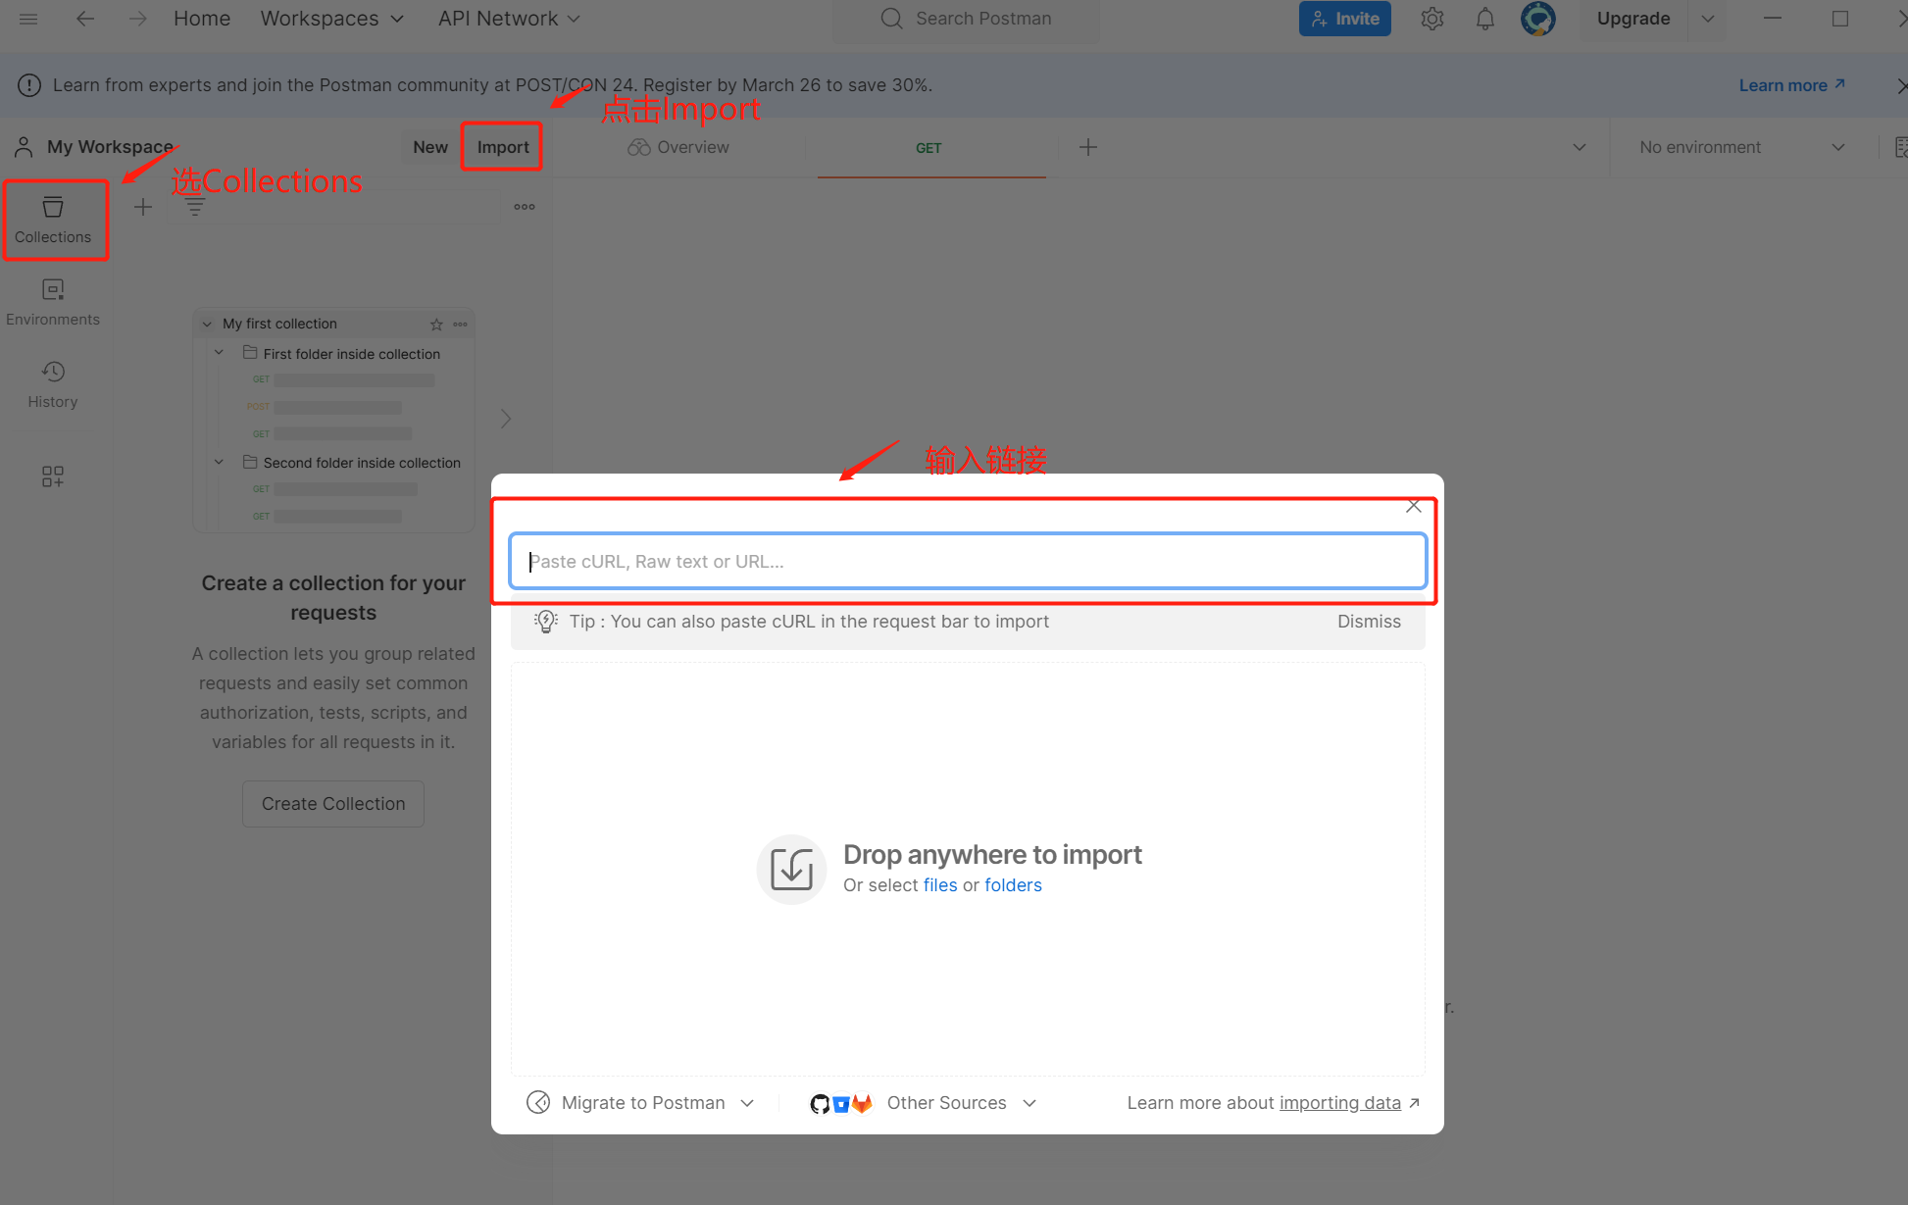The height and width of the screenshot is (1205, 1908).
Task: Click the Create Collection button
Action: pos(333,804)
